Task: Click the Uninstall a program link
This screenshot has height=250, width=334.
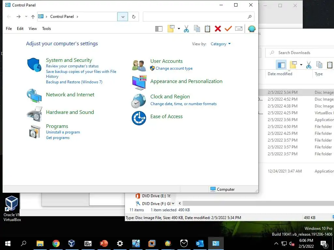Action: click(63, 132)
